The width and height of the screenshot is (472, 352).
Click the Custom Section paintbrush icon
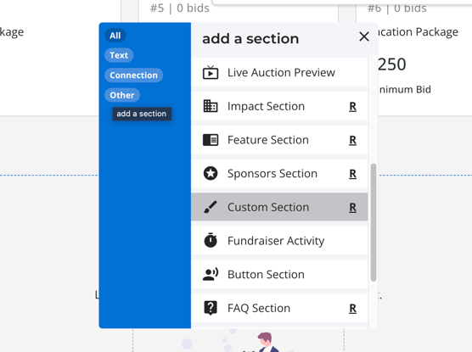coord(211,207)
